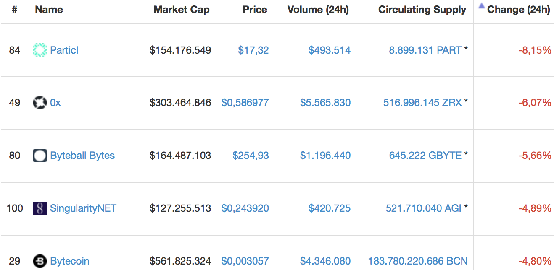Viewport: 554px width, 270px height.
Task: Open the Particl coin page link
Action: coord(64,50)
